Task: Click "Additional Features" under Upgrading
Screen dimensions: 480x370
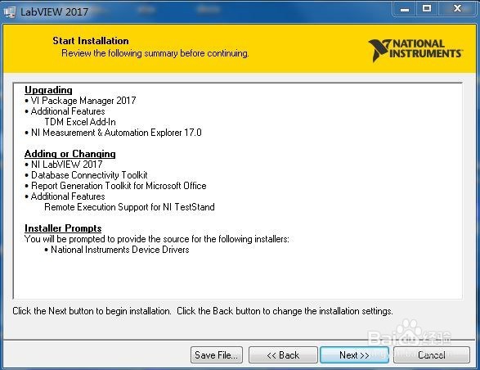Action: (68, 111)
